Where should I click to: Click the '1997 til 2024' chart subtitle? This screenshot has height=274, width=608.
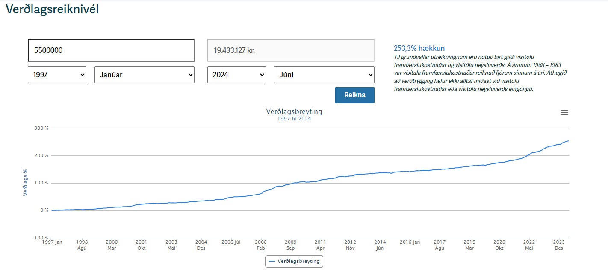[x=294, y=119]
